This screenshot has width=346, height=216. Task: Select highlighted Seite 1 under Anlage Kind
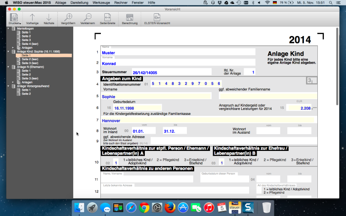[x=44, y=56]
